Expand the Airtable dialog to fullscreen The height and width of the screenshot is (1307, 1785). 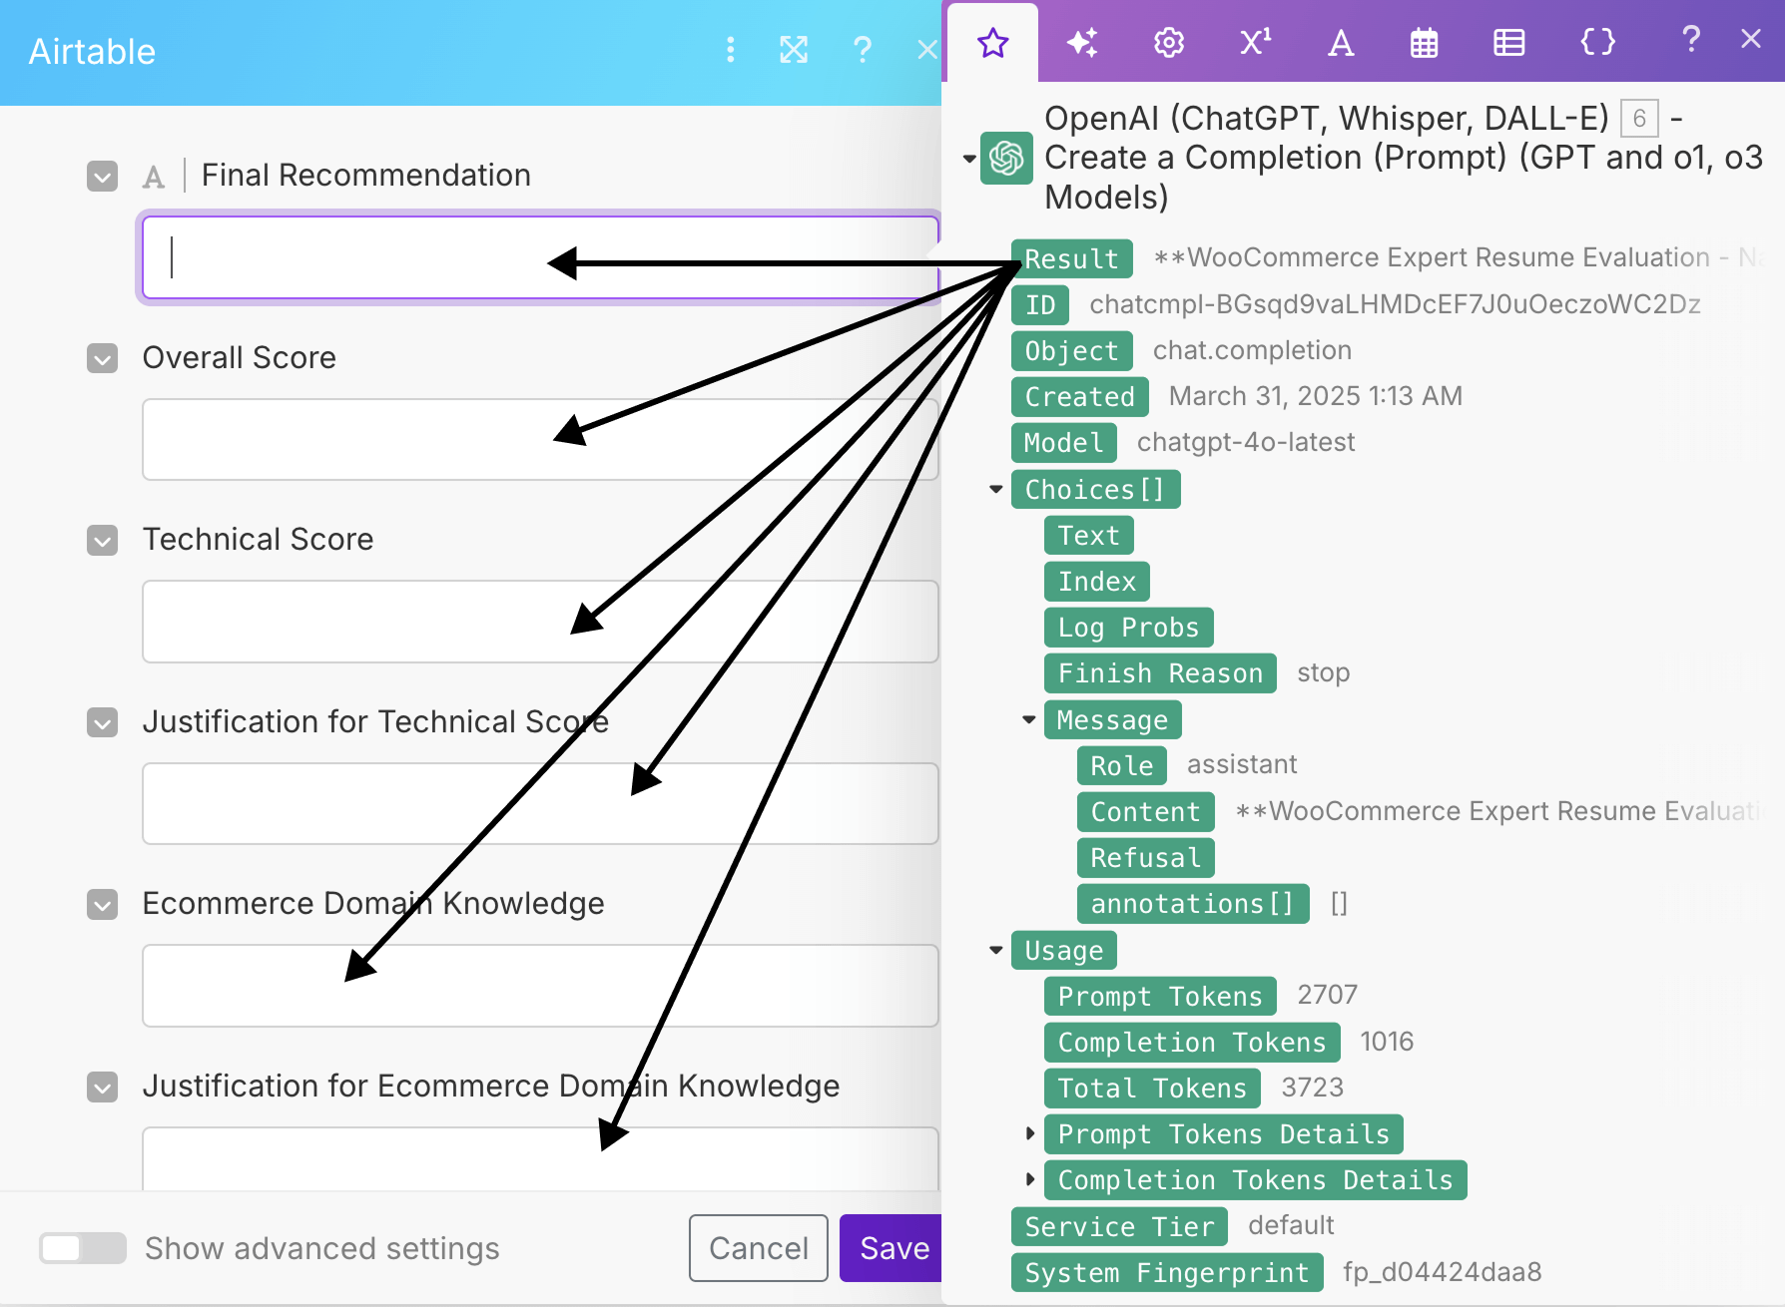(794, 50)
